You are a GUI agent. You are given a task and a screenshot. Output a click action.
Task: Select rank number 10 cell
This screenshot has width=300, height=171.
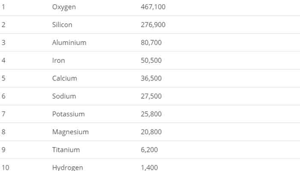click(x=5, y=168)
